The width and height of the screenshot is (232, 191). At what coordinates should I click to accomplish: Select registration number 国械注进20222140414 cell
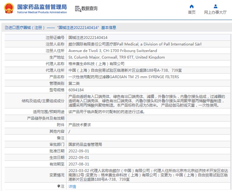88,38
